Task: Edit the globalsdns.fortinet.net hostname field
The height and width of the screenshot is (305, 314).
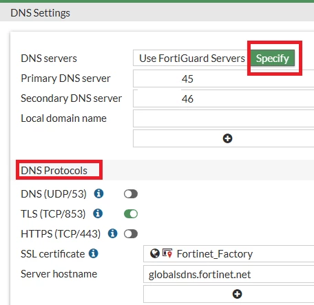Action: 229,274
